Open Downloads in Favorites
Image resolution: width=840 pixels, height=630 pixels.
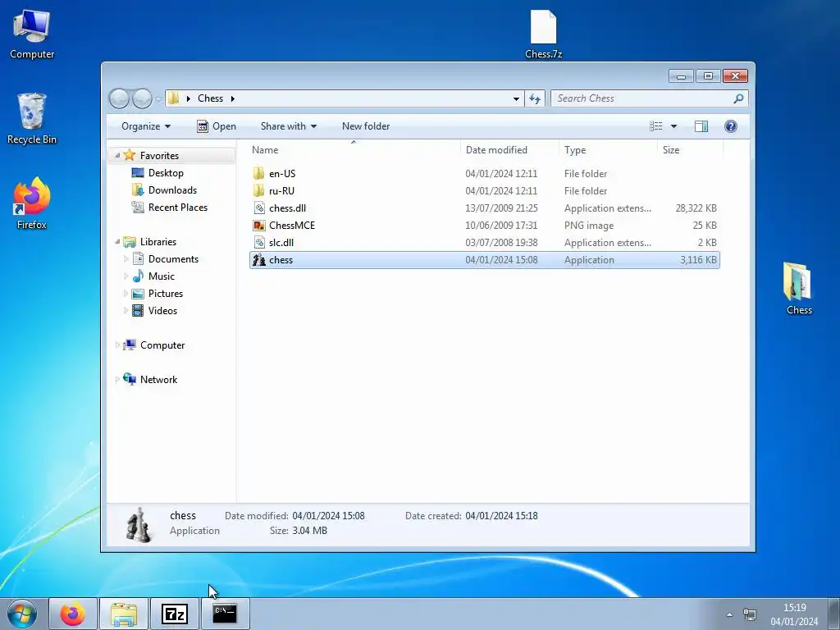pos(172,190)
